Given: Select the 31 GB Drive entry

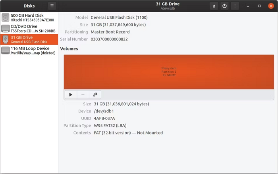Looking at the screenshot, I should tap(29, 39).
